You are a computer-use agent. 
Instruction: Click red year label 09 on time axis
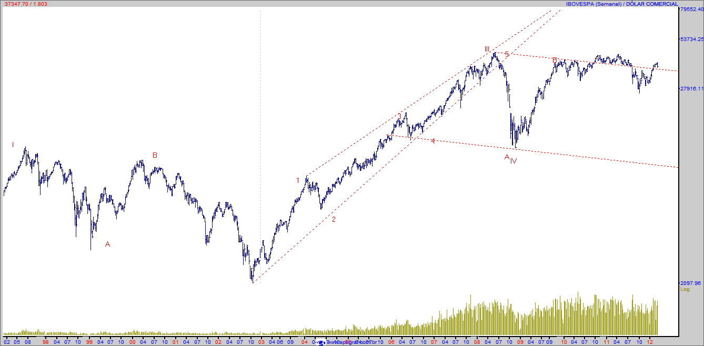[520, 342]
